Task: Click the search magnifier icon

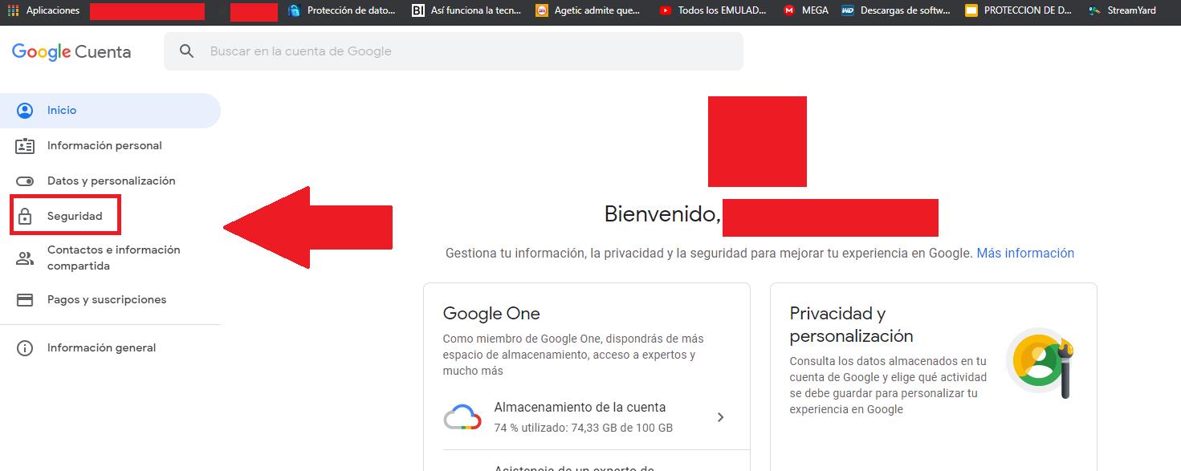Action: coord(187,51)
